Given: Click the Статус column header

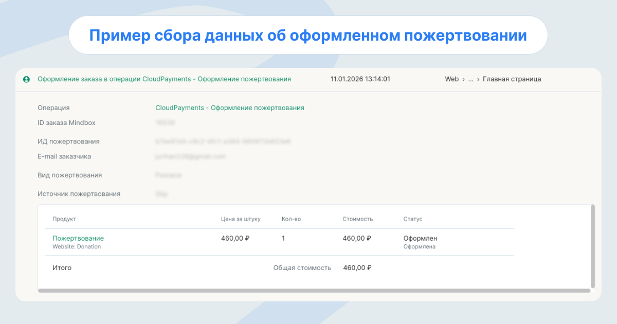Looking at the screenshot, I should point(413,219).
